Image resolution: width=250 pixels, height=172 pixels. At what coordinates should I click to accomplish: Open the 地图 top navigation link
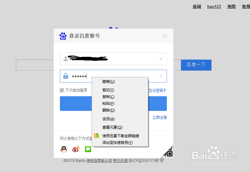[x=231, y=6]
